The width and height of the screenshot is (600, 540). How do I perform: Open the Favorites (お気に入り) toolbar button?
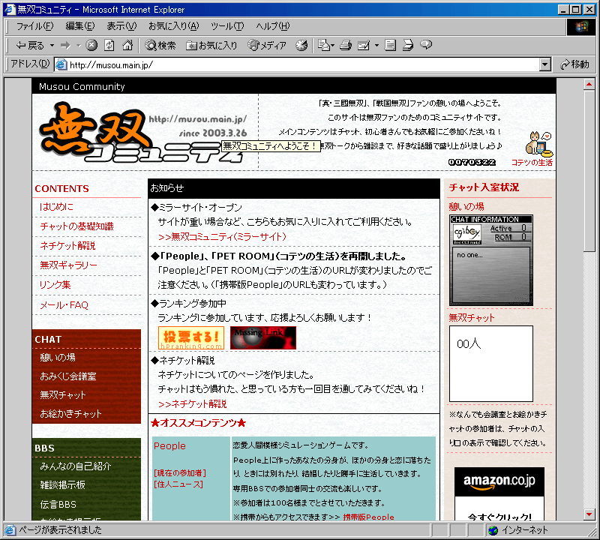coord(211,46)
